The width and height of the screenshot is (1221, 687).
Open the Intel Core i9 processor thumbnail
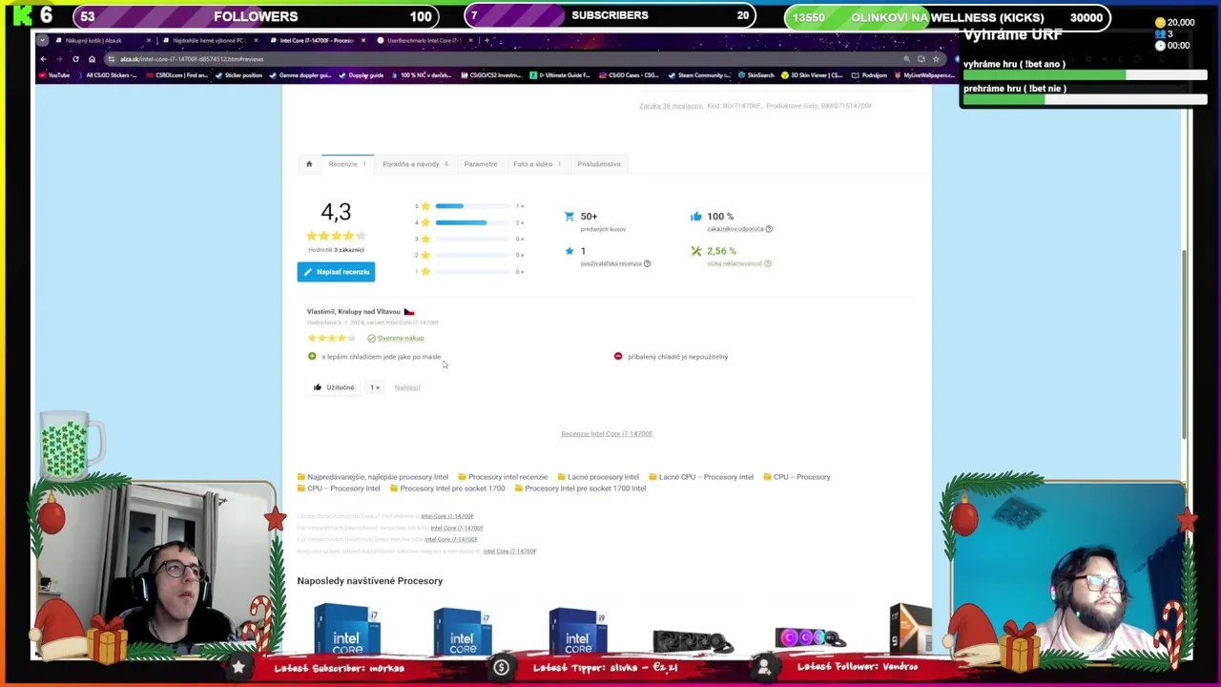pyautogui.click(x=577, y=630)
